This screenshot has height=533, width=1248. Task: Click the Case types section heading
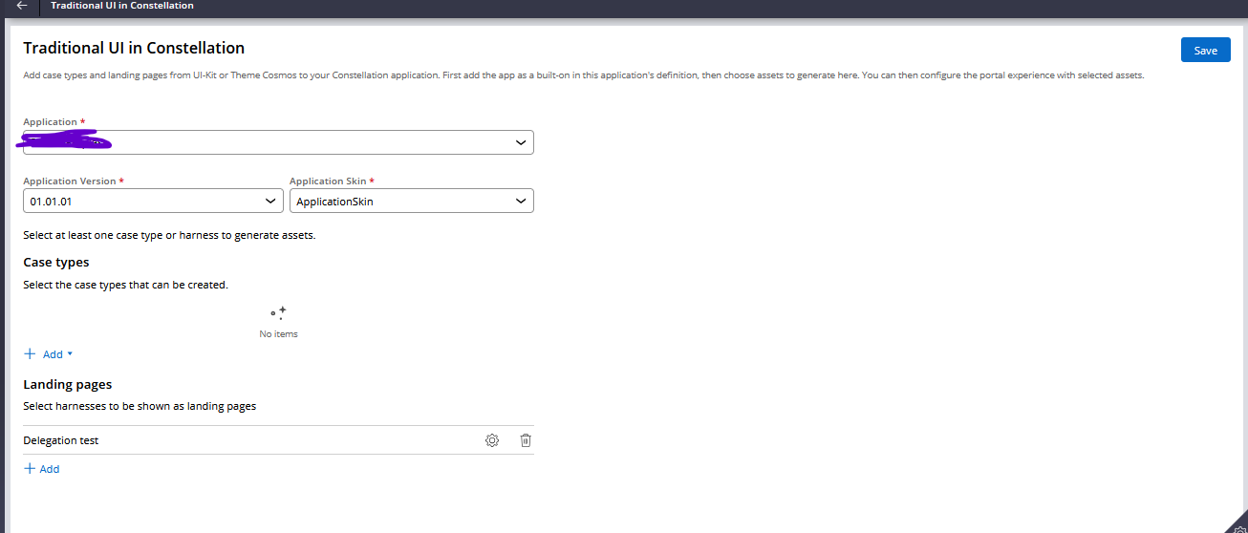(56, 262)
